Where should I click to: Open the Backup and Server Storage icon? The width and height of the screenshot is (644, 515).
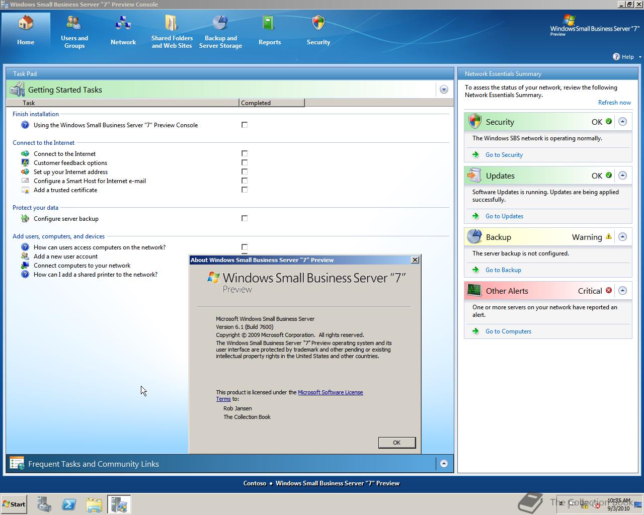tap(220, 23)
